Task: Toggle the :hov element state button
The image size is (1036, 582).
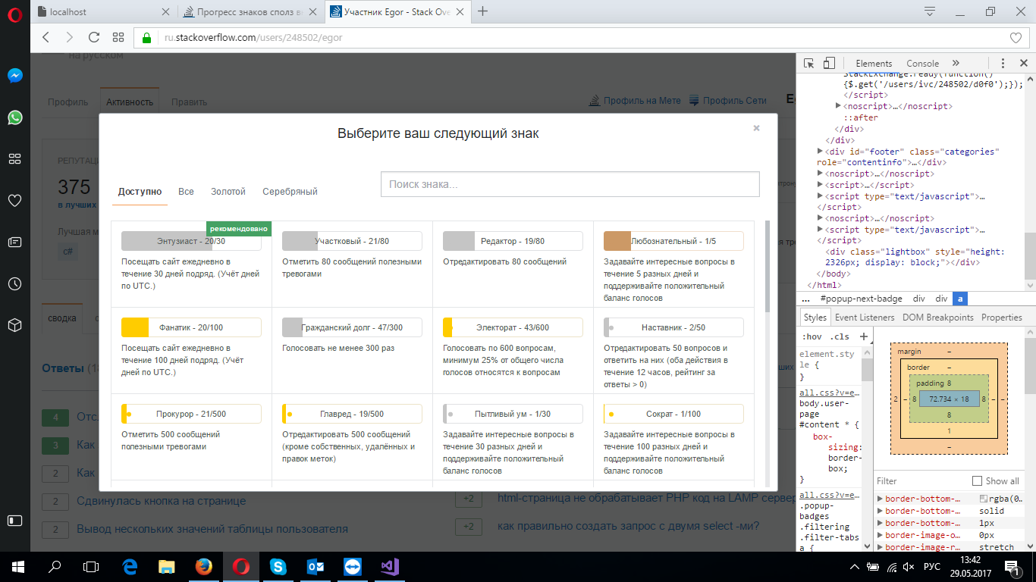Action: (812, 336)
